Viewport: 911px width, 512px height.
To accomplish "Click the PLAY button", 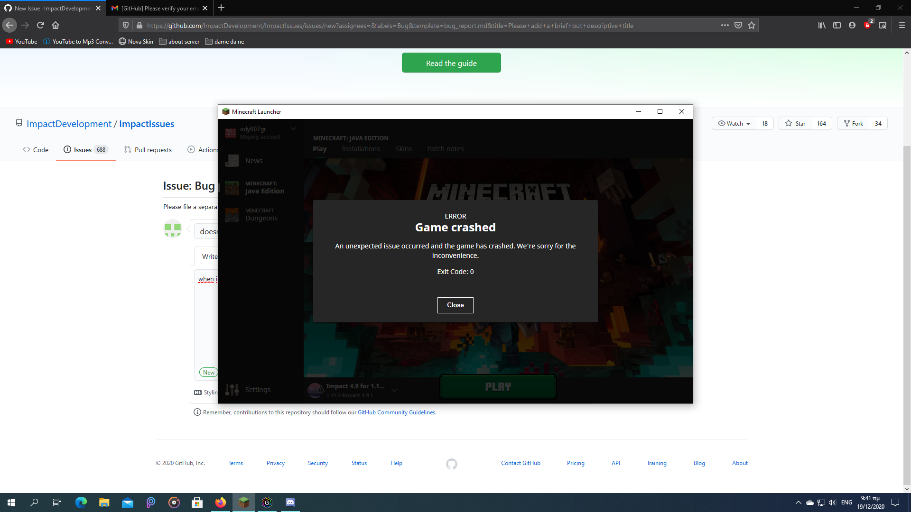I will (x=498, y=386).
